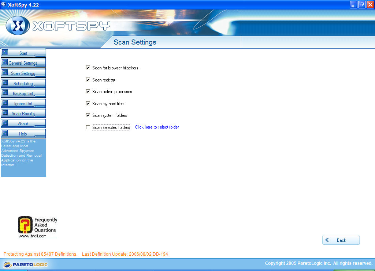375x271 pixels.
Task: Toggle the Scan my host files checkbox
Action: click(88, 103)
